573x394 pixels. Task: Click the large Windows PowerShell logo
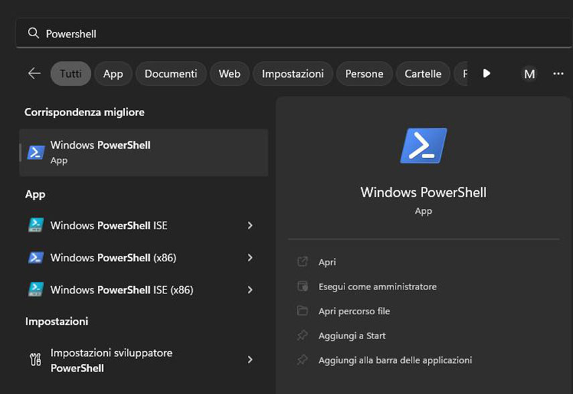[x=423, y=145]
